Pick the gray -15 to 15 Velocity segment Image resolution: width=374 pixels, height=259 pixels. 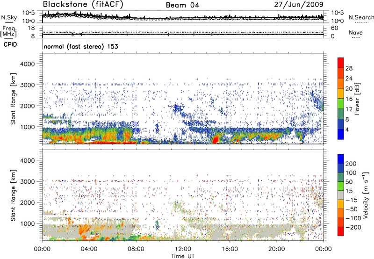341,195
